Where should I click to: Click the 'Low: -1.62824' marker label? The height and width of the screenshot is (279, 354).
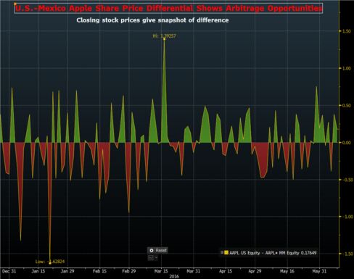point(50,262)
